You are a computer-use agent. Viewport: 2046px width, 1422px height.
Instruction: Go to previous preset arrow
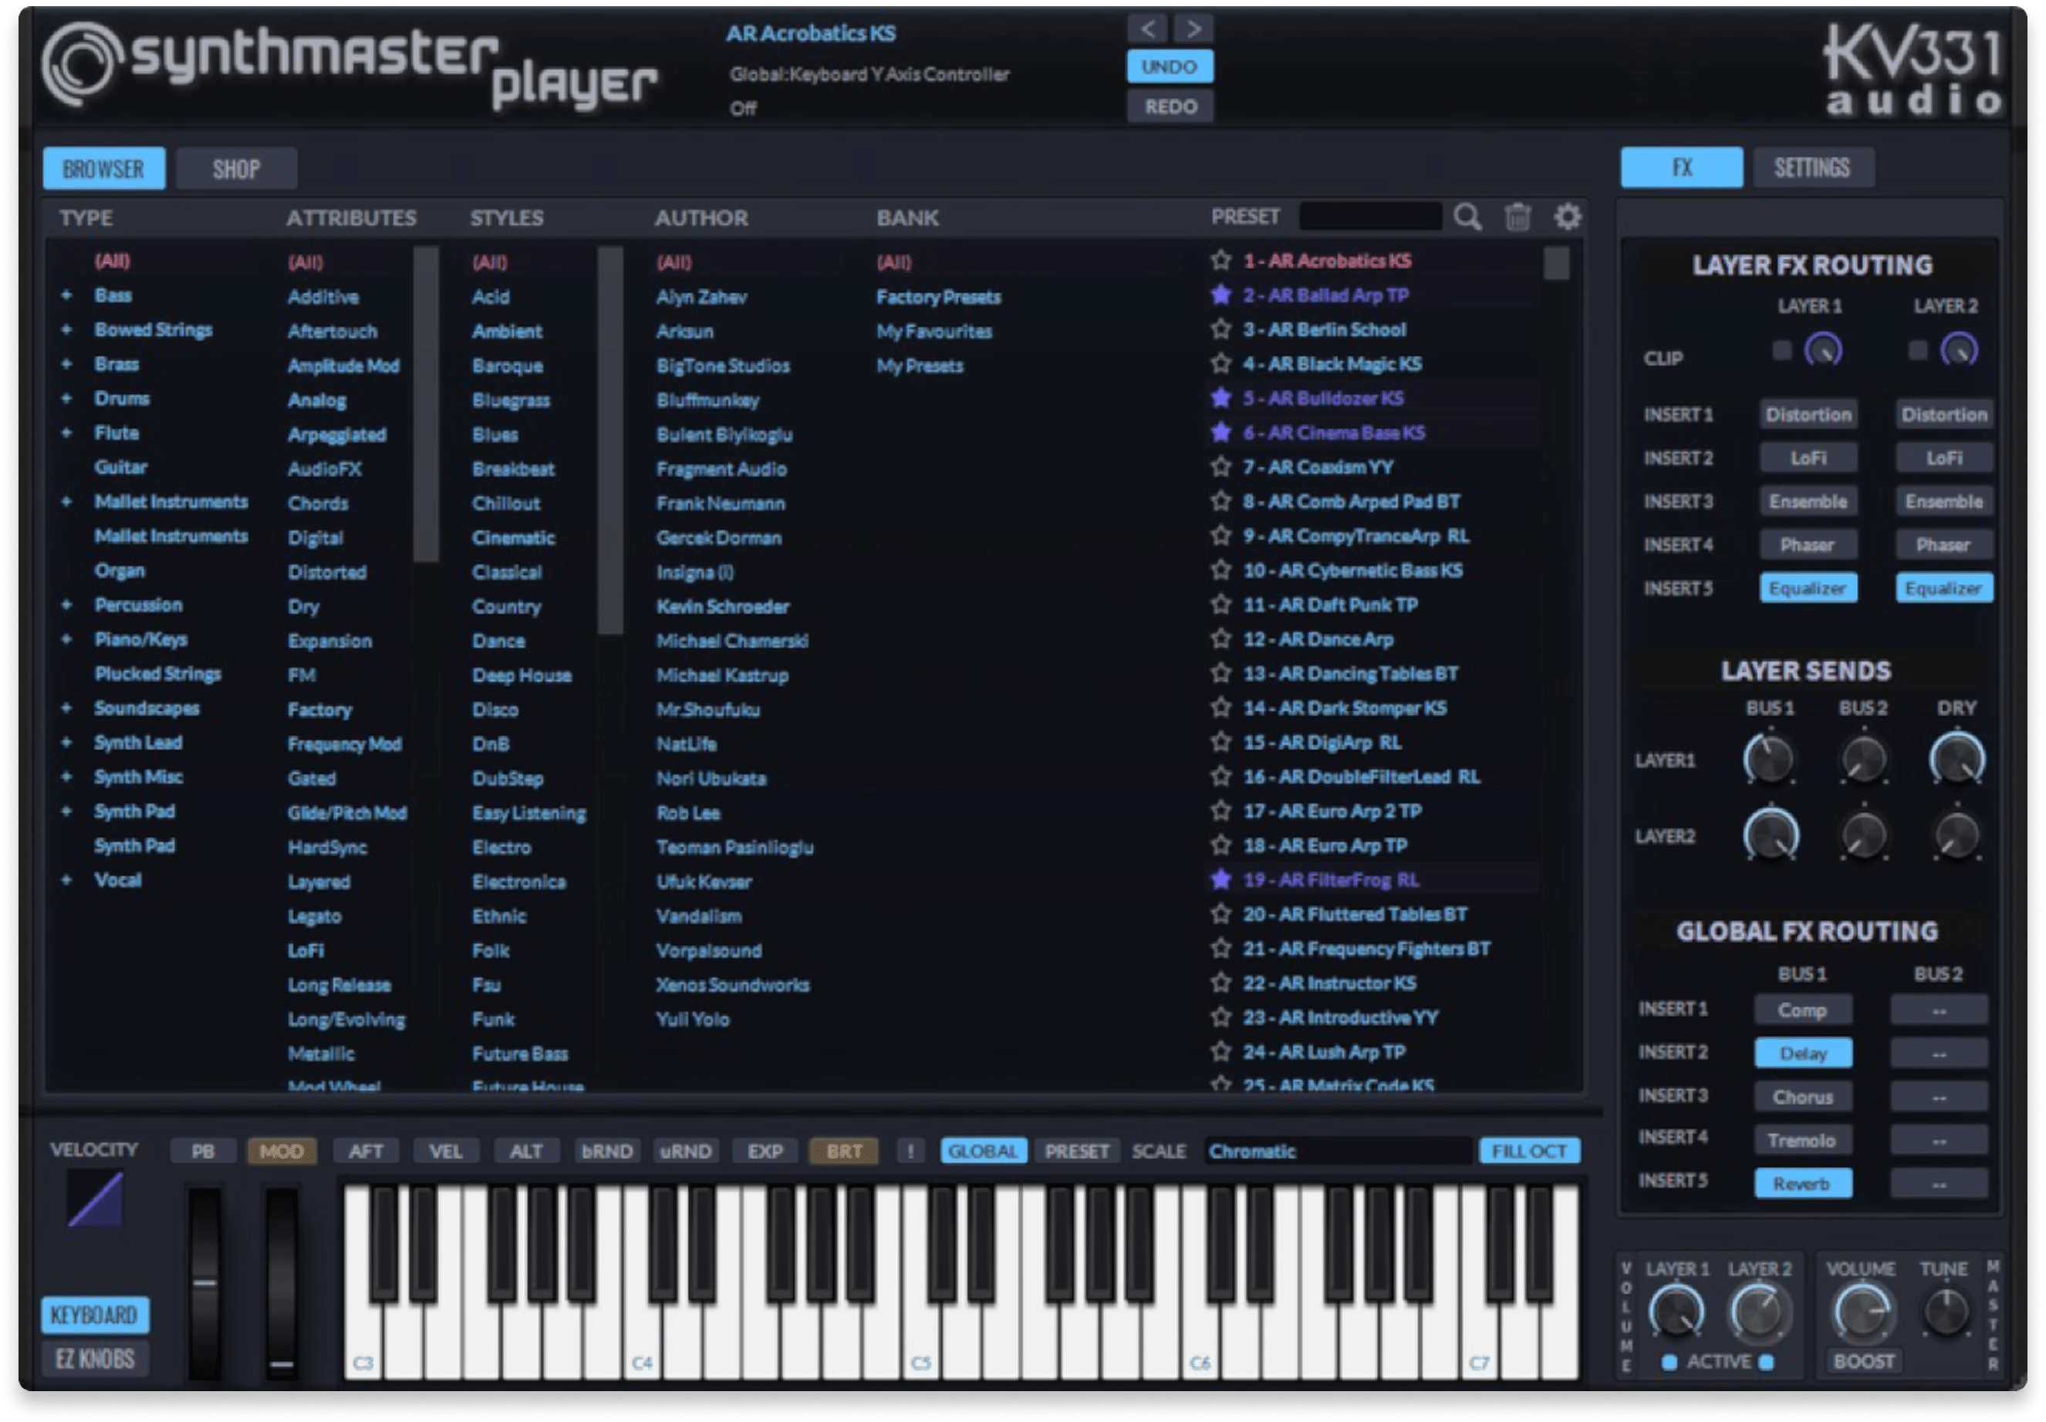(1149, 29)
